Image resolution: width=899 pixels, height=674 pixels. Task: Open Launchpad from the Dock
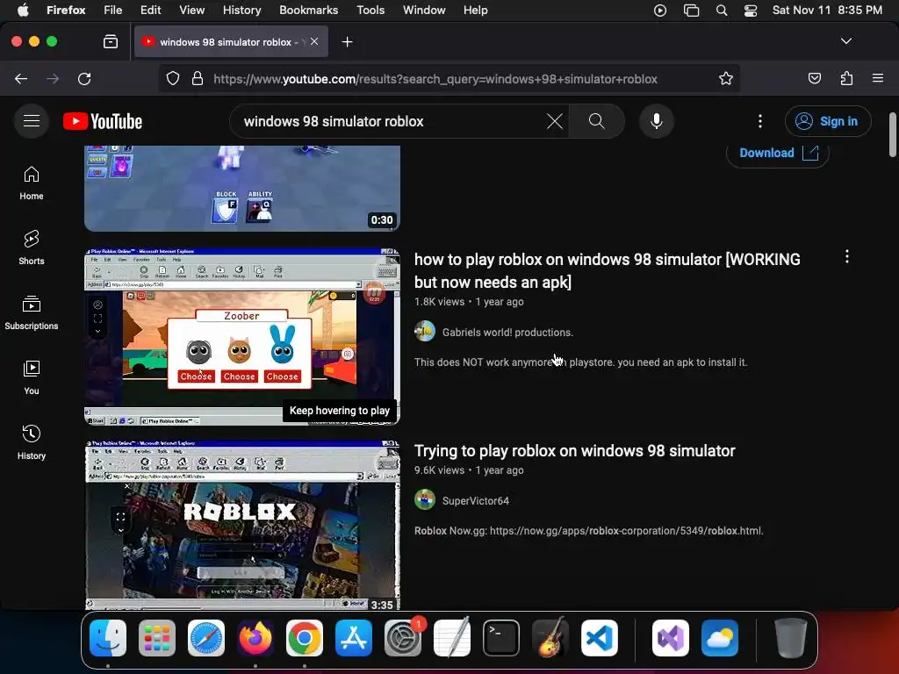(157, 638)
